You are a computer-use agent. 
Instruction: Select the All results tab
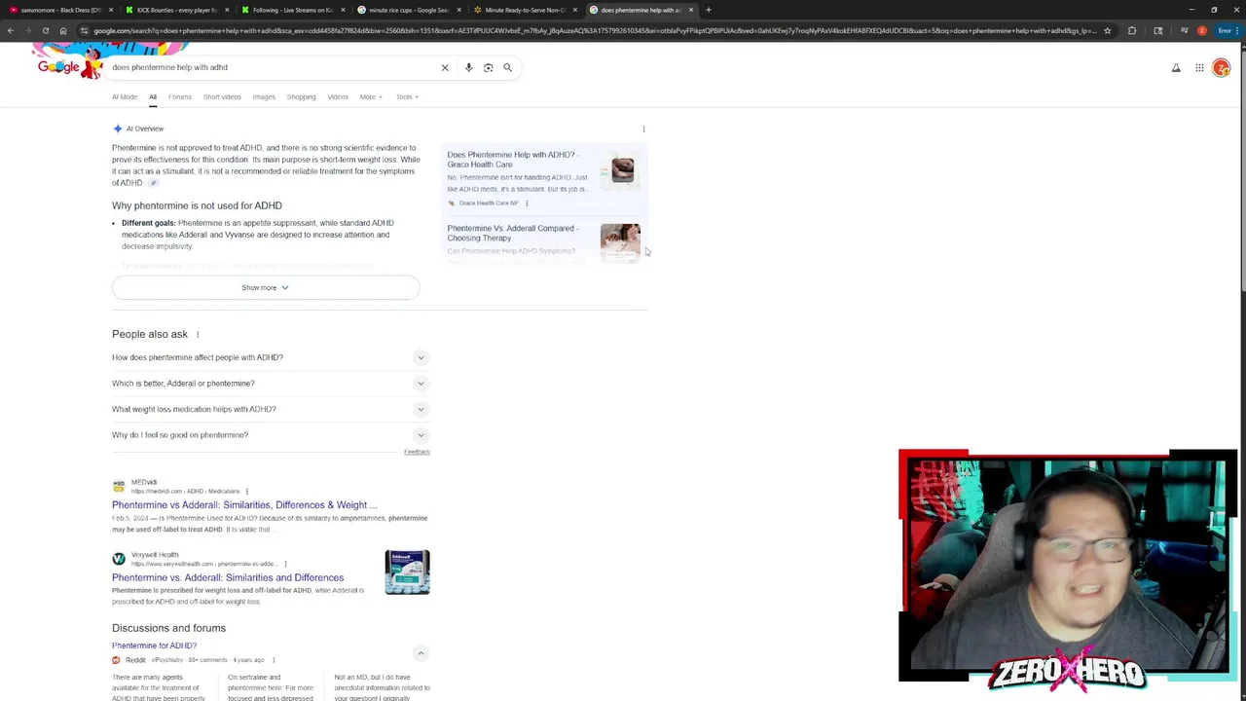(153, 96)
